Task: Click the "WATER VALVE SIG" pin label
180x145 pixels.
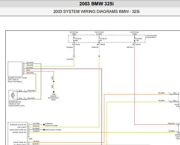Action: pyautogui.click(x=19, y=132)
